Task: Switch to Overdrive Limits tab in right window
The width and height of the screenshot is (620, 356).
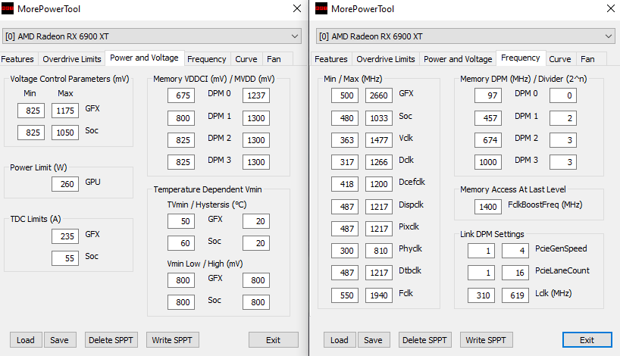Action: click(386, 59)
